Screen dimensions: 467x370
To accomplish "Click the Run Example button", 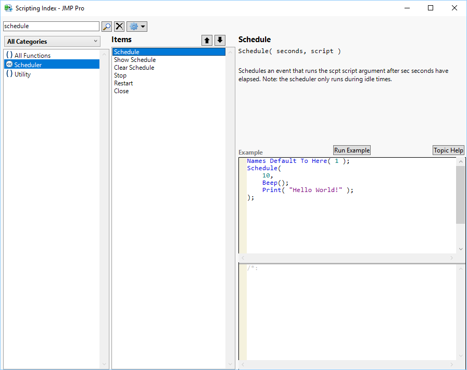I will pos(351,150).
